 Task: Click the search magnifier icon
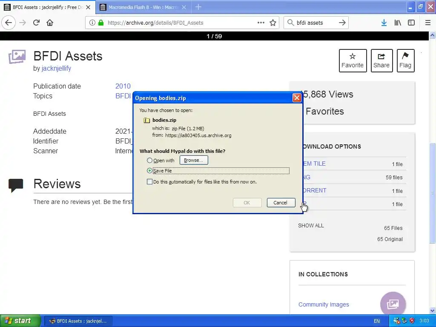(290, 23)
